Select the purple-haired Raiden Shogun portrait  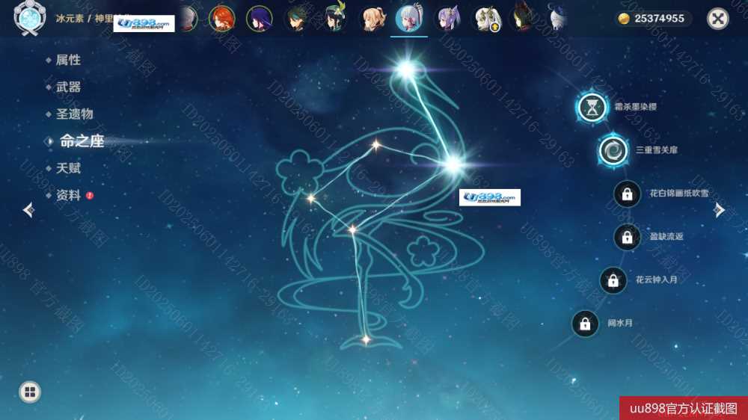(x=260, y=19)
